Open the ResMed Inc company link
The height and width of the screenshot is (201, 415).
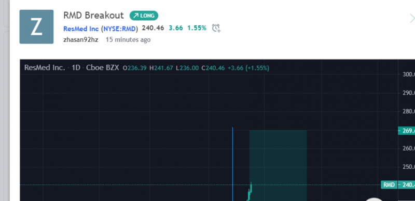[x=81, y=28]
